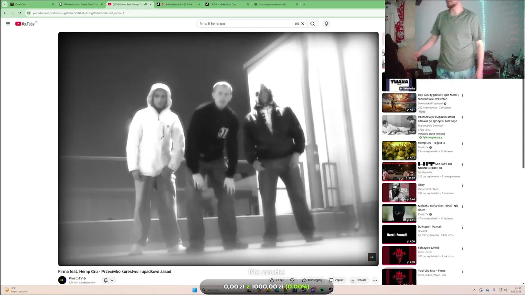Viewport: 525px width, 295px height.
Task: Open the DJ Hazel - Poznań thumbnail
Action: 399,234
